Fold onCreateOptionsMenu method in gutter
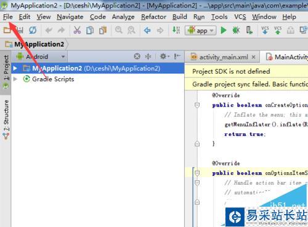Image resolution: width=308 pixels, height=227 pixels. click(197, 105)
